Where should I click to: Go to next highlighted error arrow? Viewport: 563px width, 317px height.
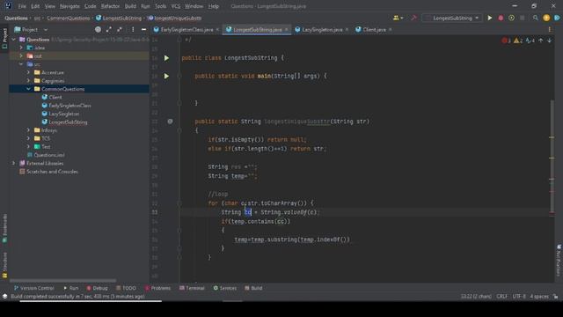click(549, 41)
